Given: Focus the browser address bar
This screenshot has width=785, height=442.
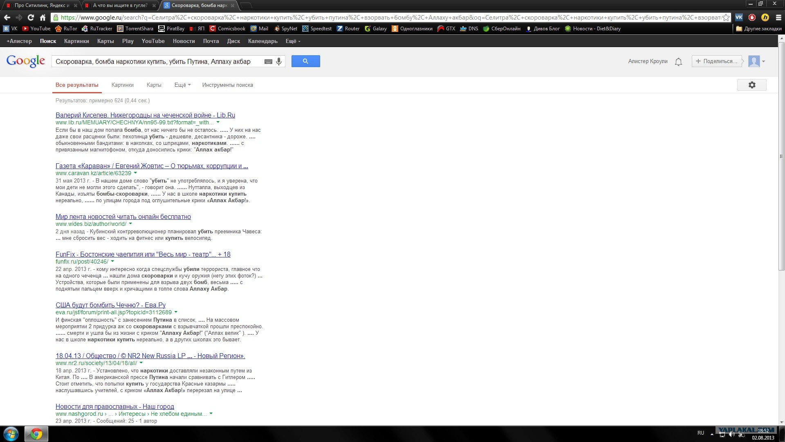Looking at the screenshot, I should pyautogui.click(x=390, y=18).
